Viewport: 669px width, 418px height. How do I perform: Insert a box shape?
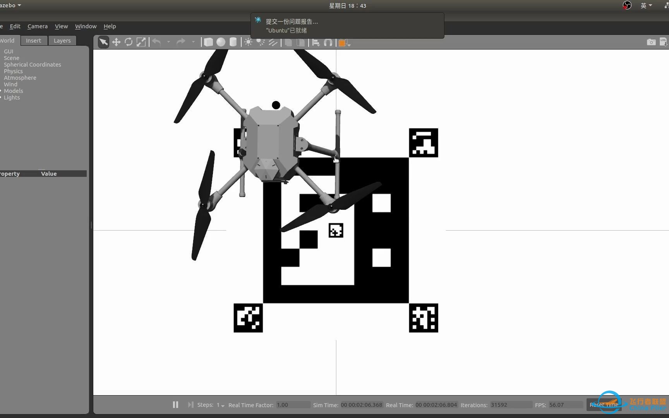208,42
